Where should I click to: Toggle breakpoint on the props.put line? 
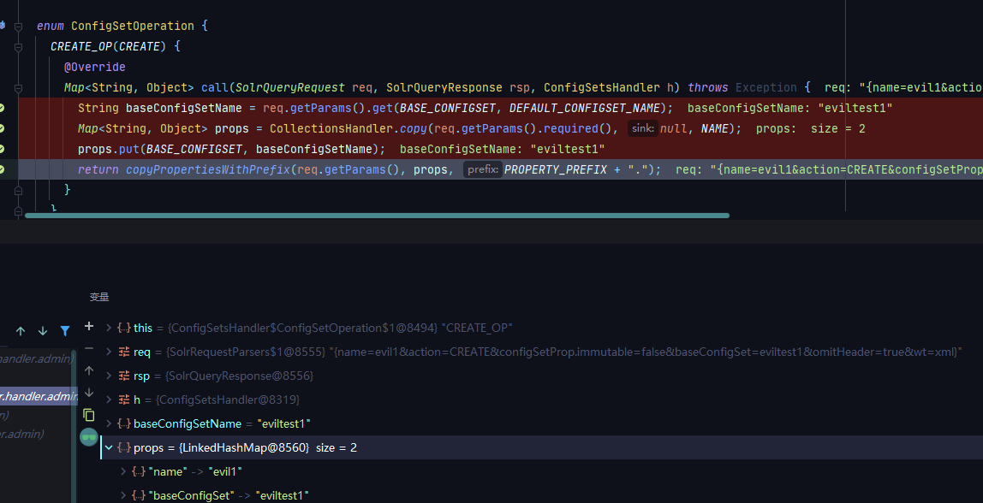(2, 149)
